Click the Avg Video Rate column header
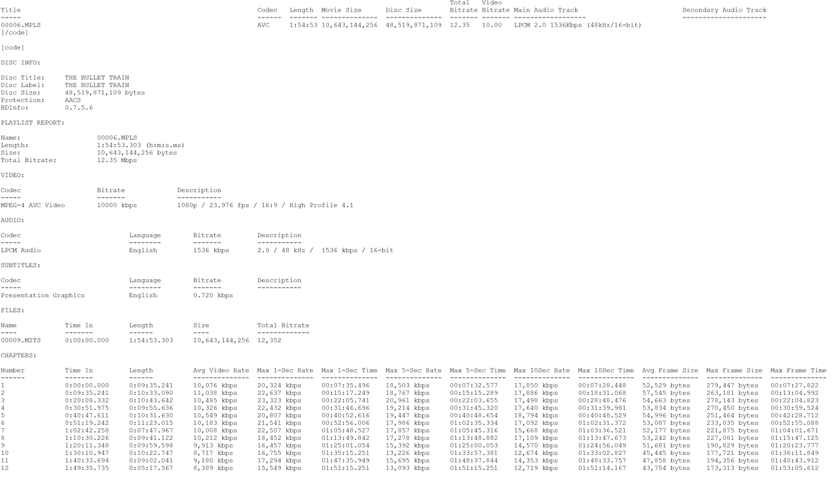 click(221, 370)
